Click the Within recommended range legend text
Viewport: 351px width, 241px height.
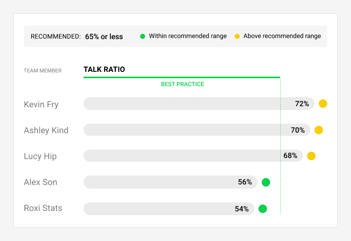(188, 36)
